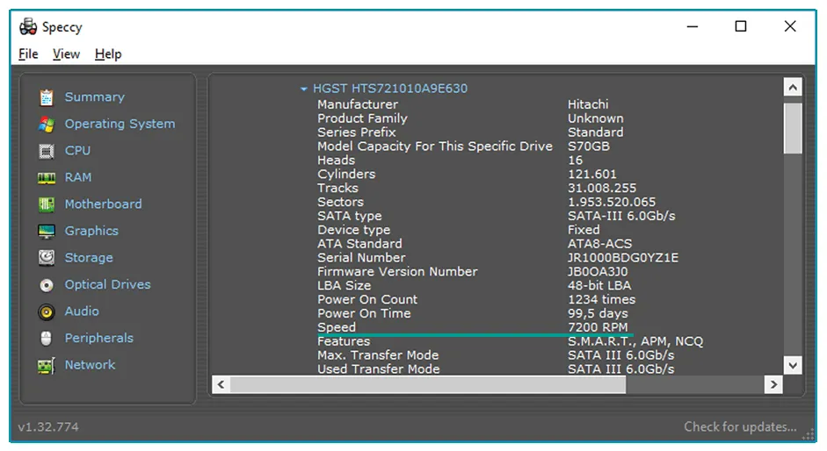Switch to the RAM section
Viewport: 827px width, 451px height.
tap(78, 177)
